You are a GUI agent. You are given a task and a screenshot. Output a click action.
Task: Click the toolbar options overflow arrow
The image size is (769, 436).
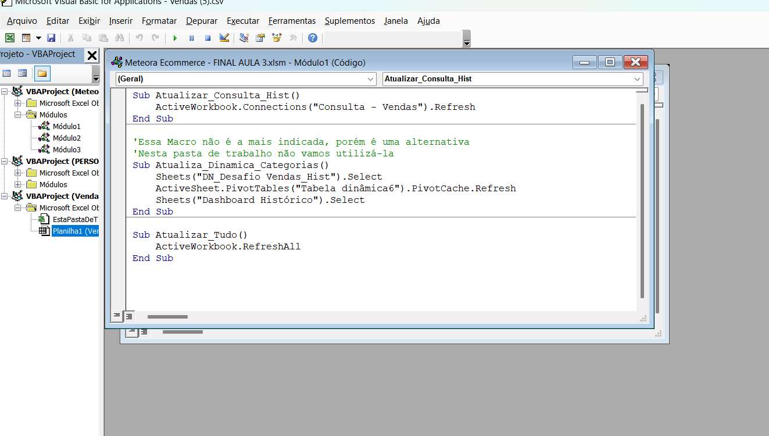(x=467, y=42)
